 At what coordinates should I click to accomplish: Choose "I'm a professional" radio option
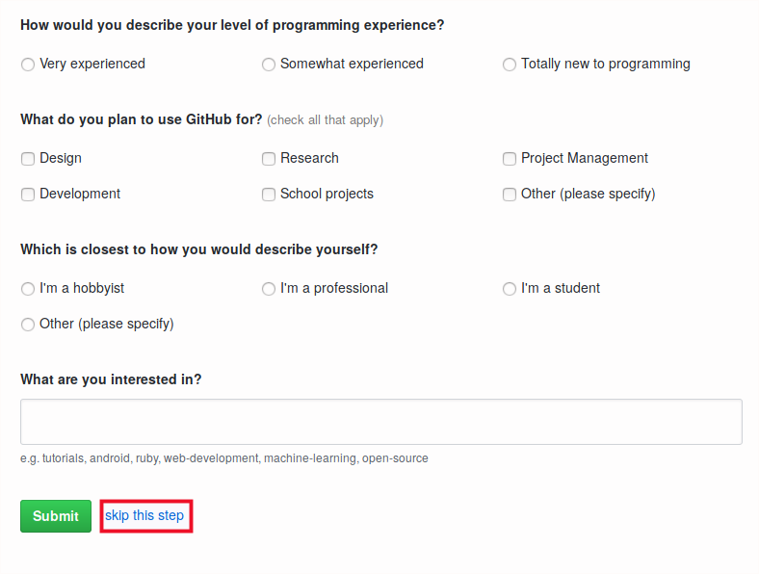point(269,289)
